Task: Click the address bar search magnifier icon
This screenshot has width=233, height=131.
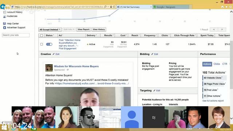Action: pos(105,7)
